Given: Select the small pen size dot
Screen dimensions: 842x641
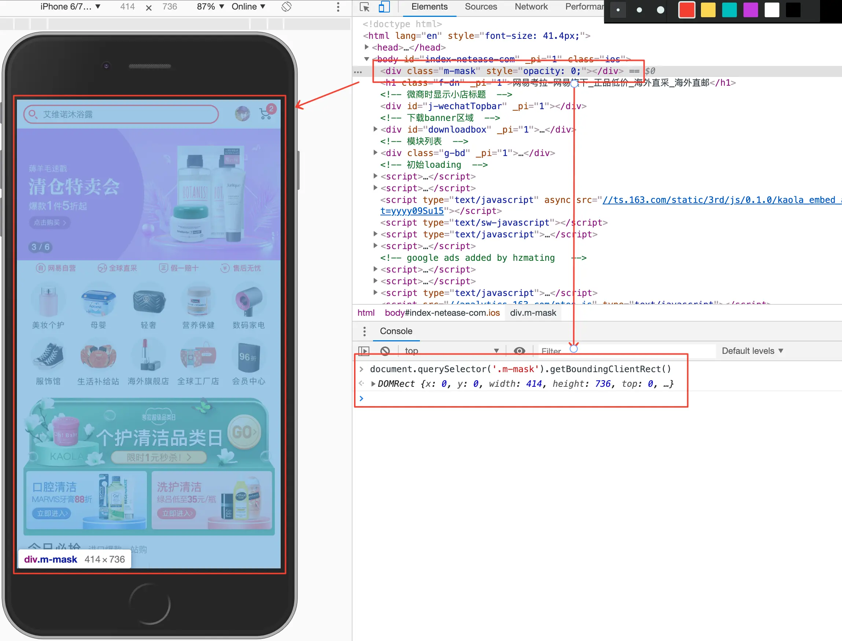Looking at the screenshot, I should tap(618, 10).
